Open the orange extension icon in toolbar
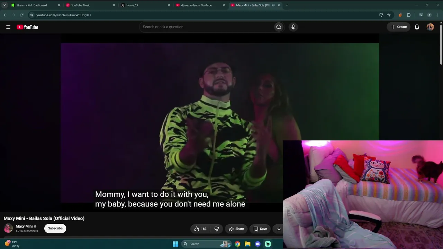This screenshot has width=443, height=249. [x=400, y=15]
